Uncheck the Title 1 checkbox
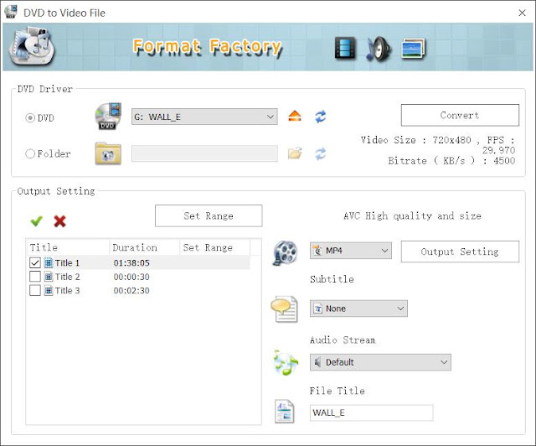The image size is (536, 446). pos(35,263)
